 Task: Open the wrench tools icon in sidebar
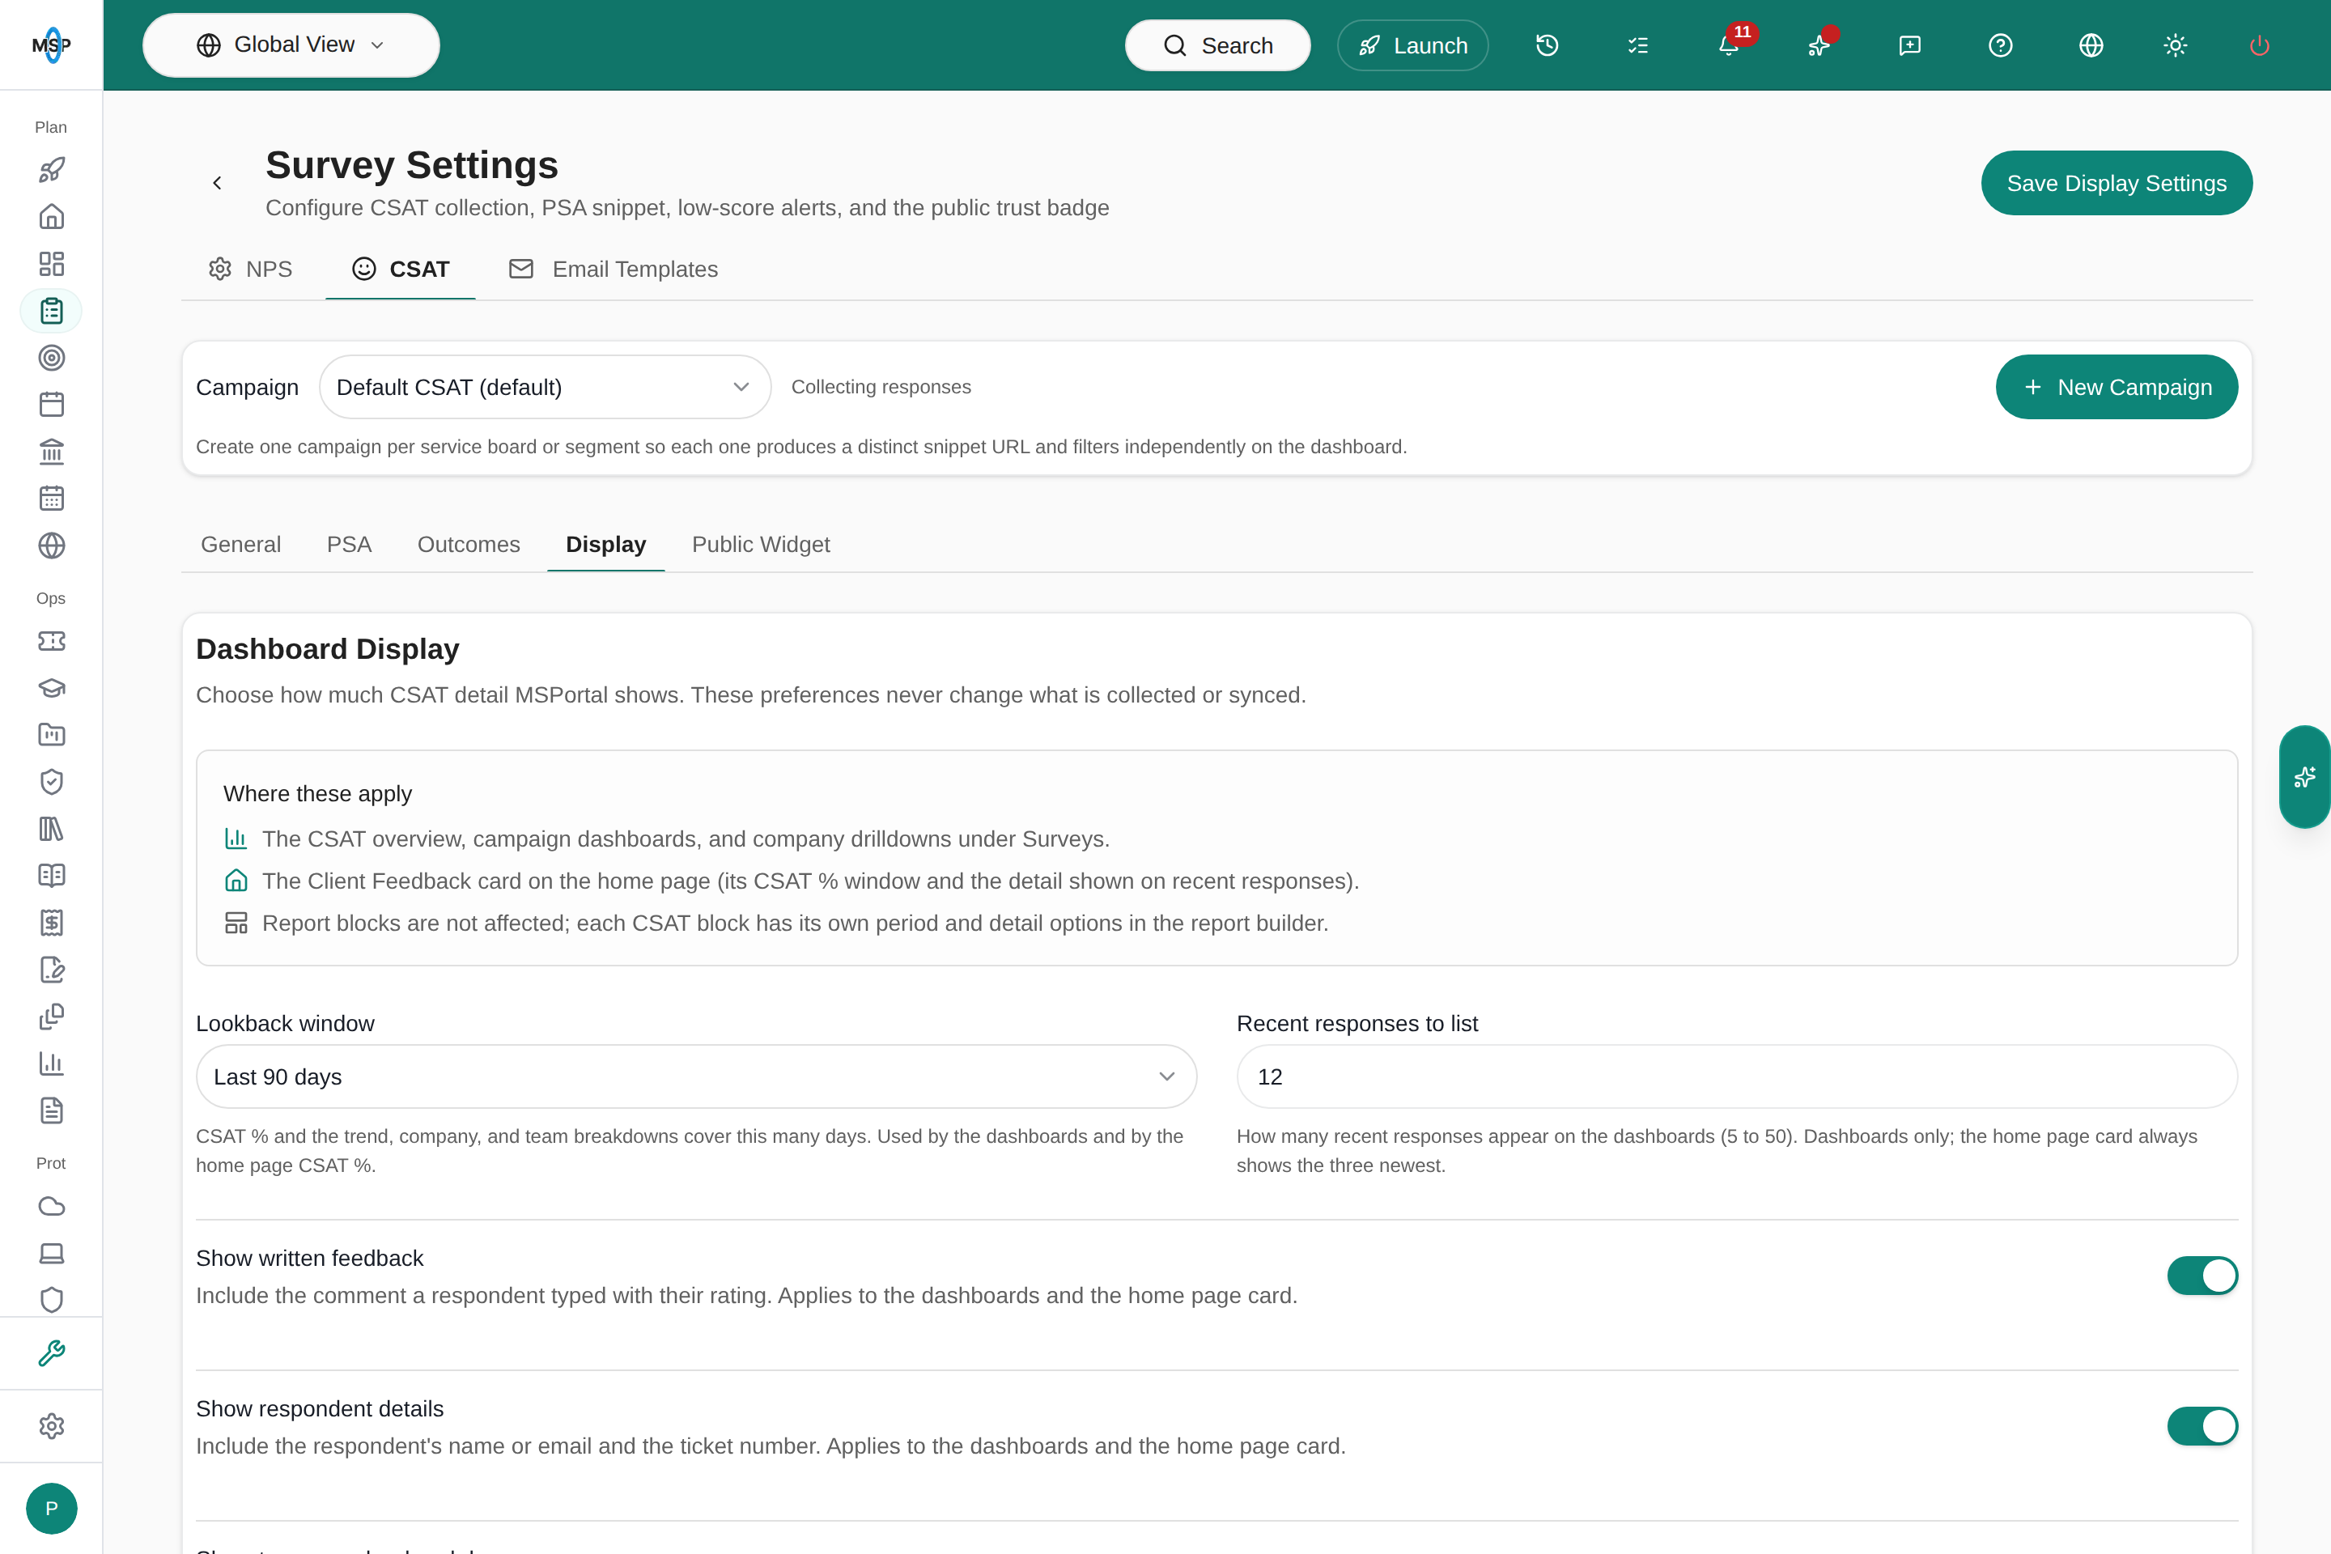click(x=52, y=1352)
